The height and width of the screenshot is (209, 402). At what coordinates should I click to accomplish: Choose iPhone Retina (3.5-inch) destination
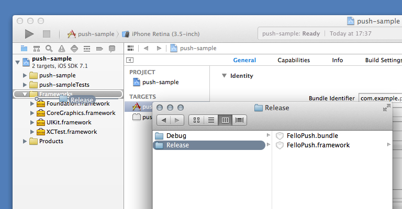tap(161, 34)
